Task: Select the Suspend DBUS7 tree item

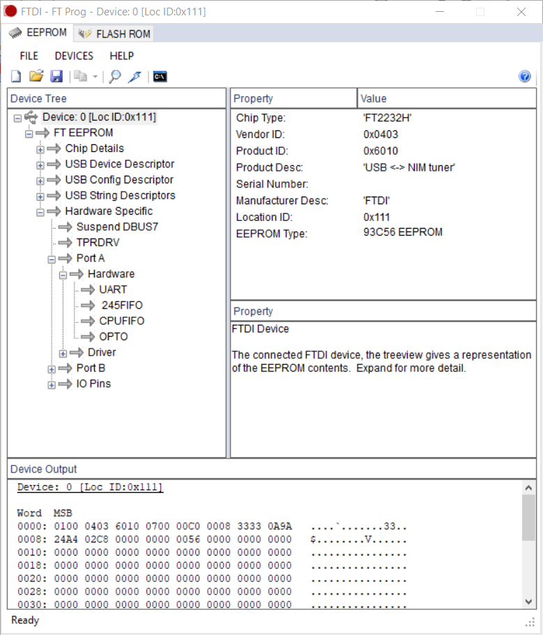Action: (117, 227)
